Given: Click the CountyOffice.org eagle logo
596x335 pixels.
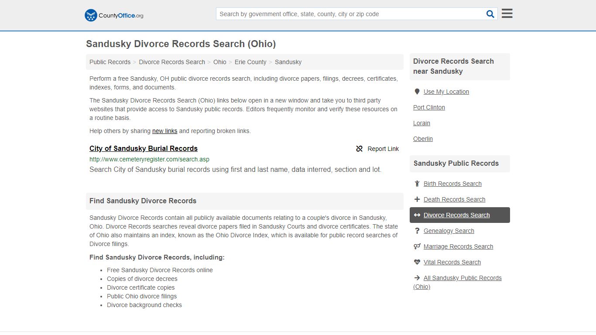Looking at the screenshot, I should click(x=91, y=15).
